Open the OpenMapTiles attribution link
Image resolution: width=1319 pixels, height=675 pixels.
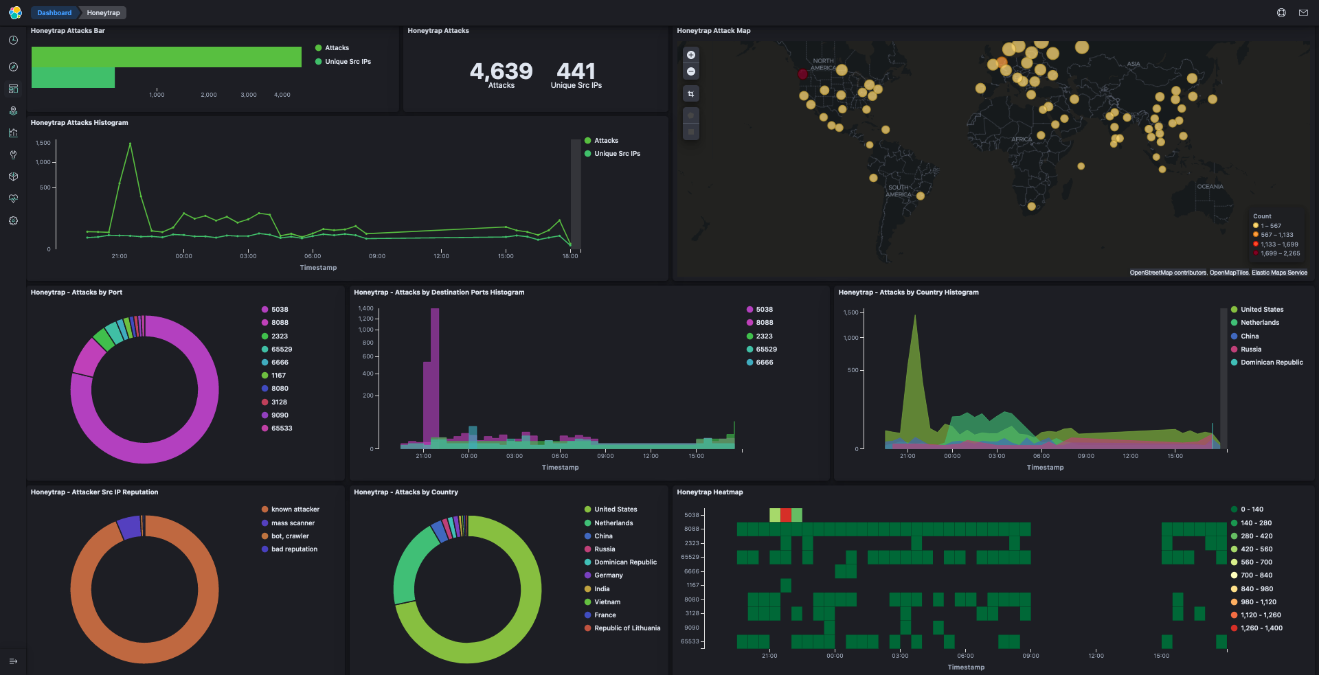point(1229,273)
